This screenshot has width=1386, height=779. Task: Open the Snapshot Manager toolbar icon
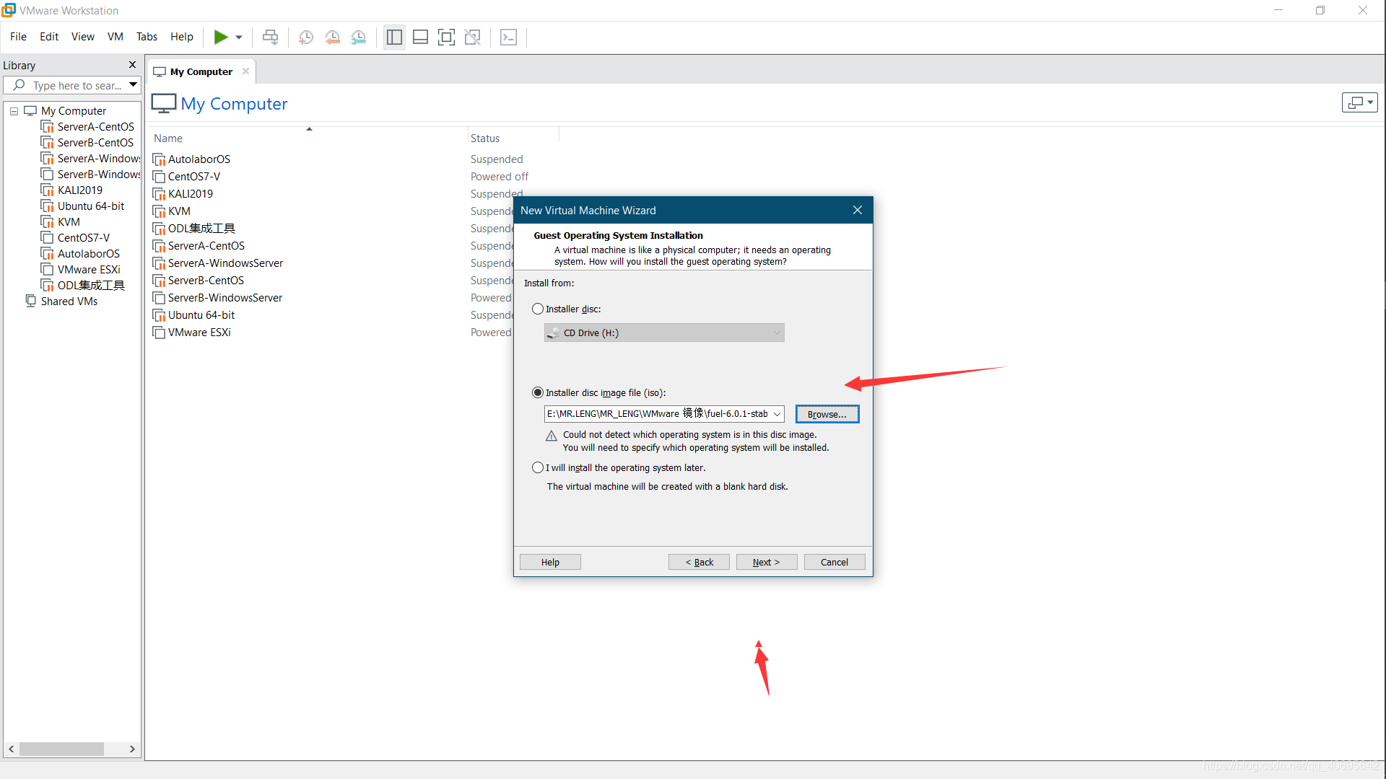click(x=359, y=37)
